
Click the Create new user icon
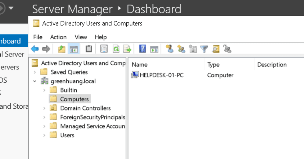[x=170, y=49]
